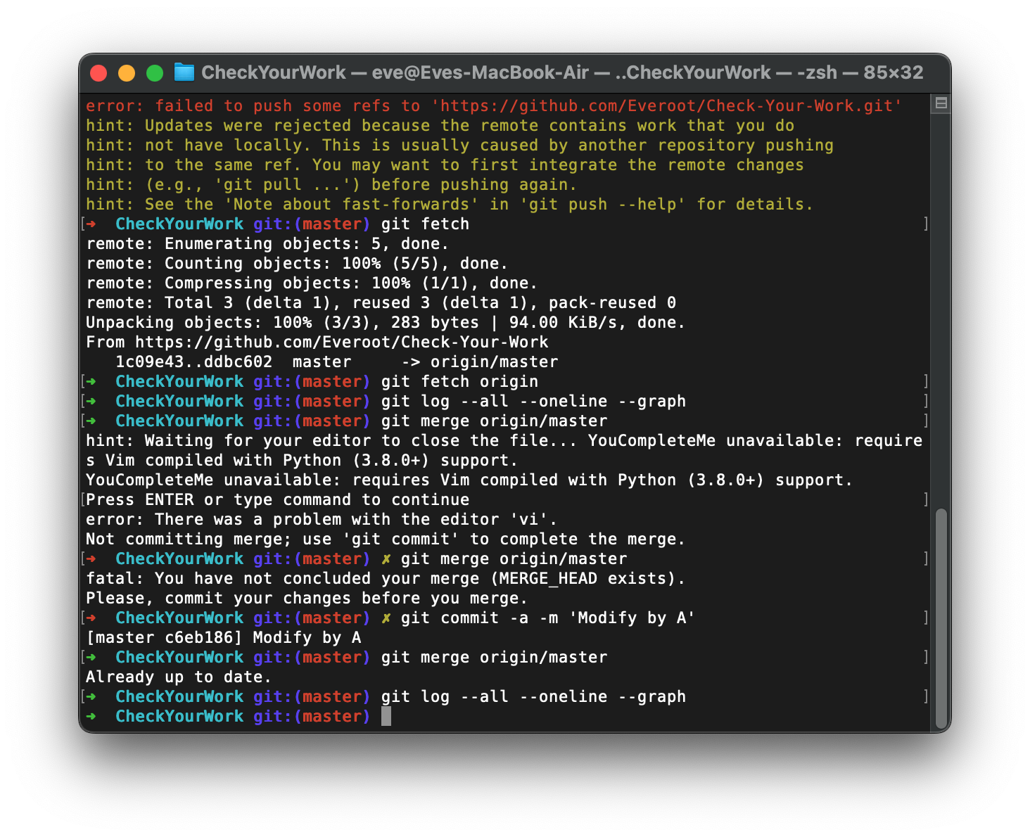Click "error: There was a problem with the editor 'vi'."
The image size is (1030, 837).
click(x=322, y=519)
